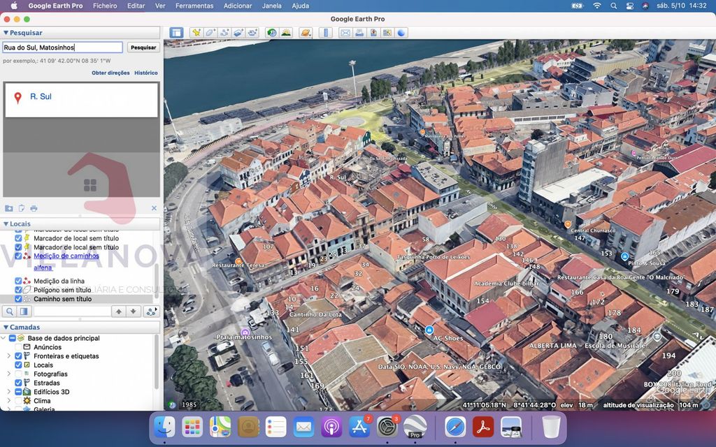Click the blue globe toolbar icon
This screenshot has width=716, height=447.
point(401,33)
